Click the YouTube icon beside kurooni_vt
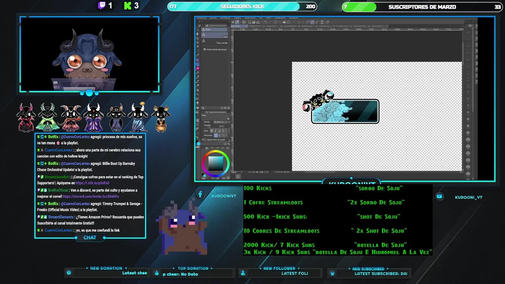Screen dimensions: 505x284 pos(440,196)
